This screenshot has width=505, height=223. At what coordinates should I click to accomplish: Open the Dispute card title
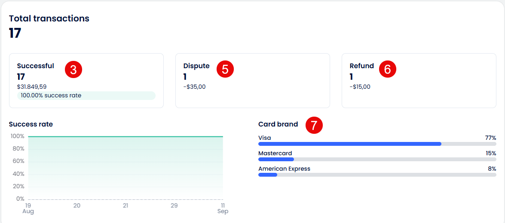point(196,66)
